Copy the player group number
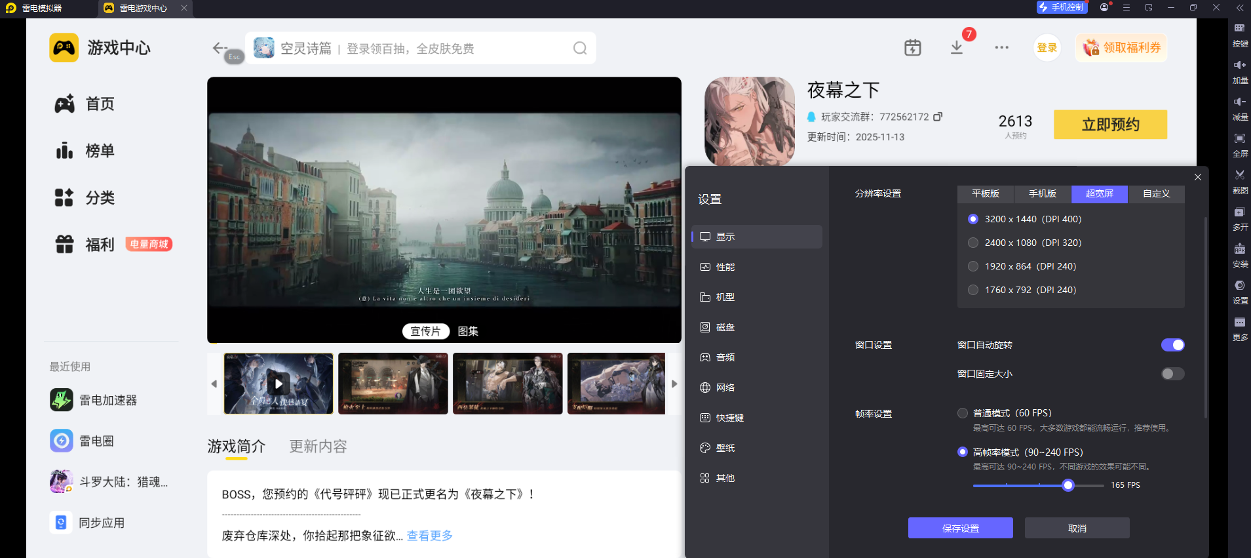Screen dimensions: 1251x558 938,117
